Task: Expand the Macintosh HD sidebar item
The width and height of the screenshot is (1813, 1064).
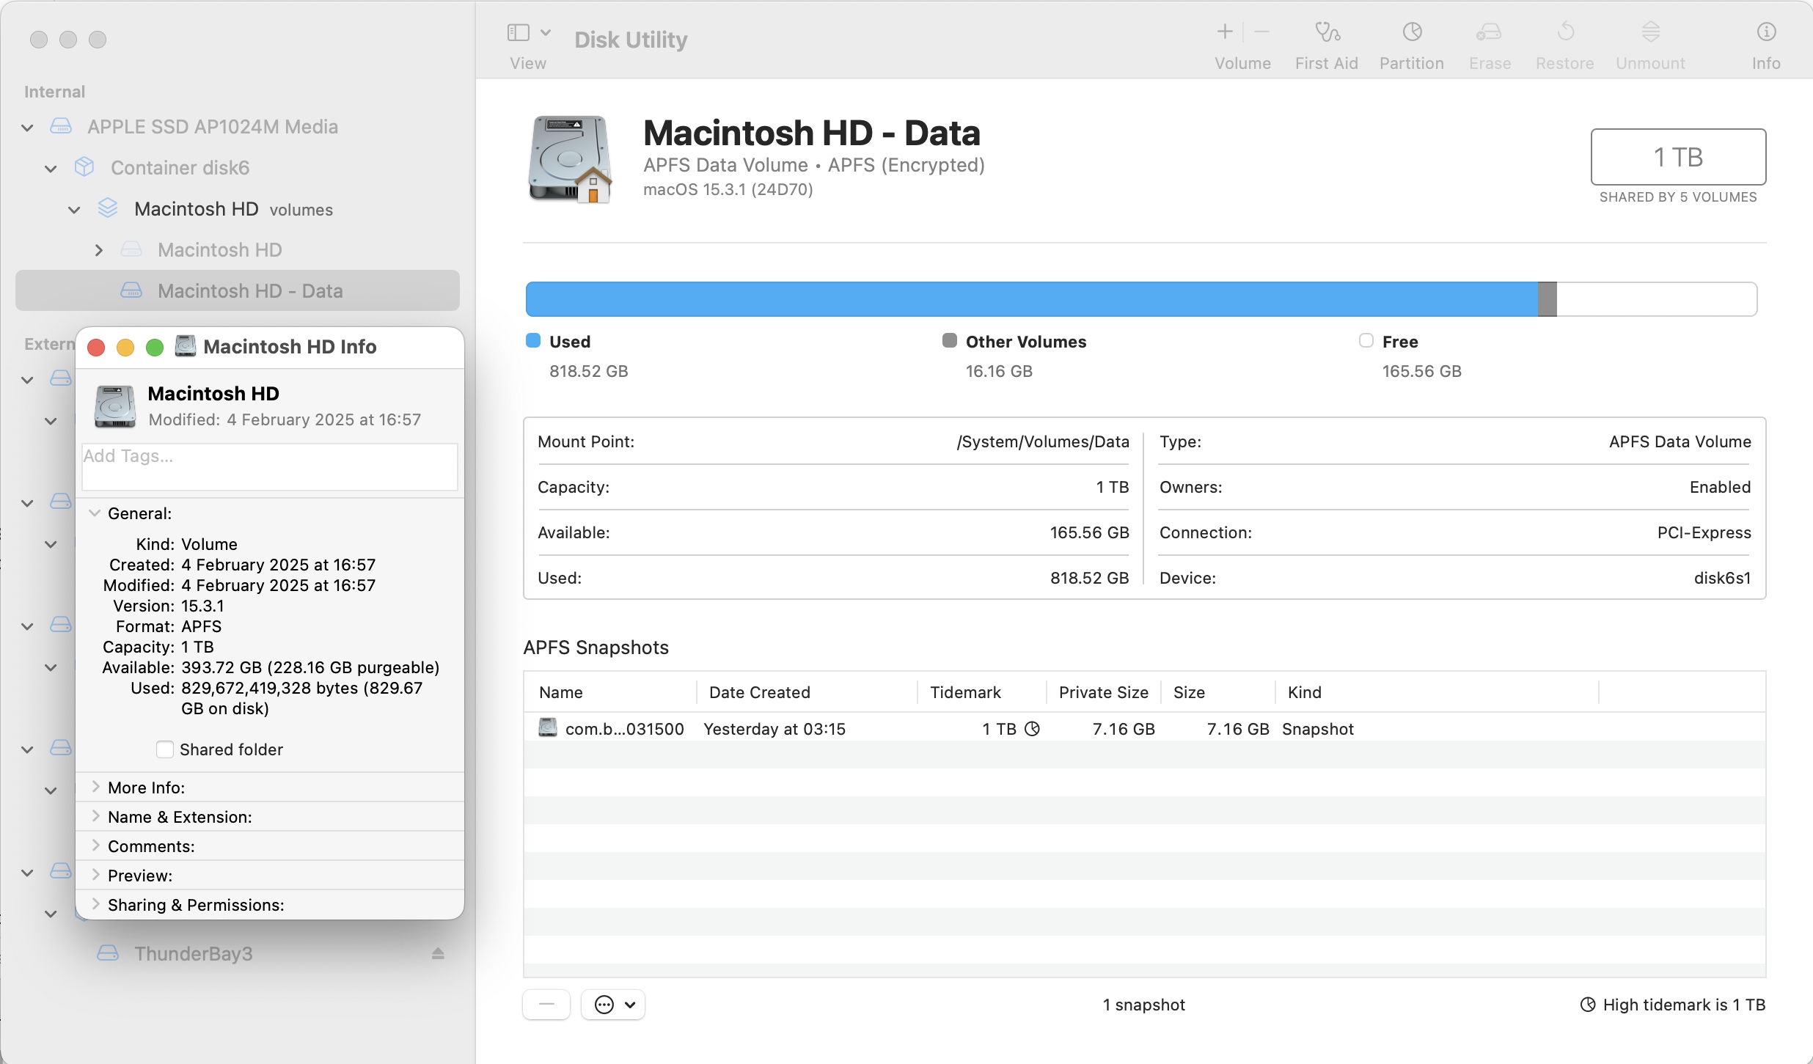Action: pyautogui.click(x=99, y=250)
